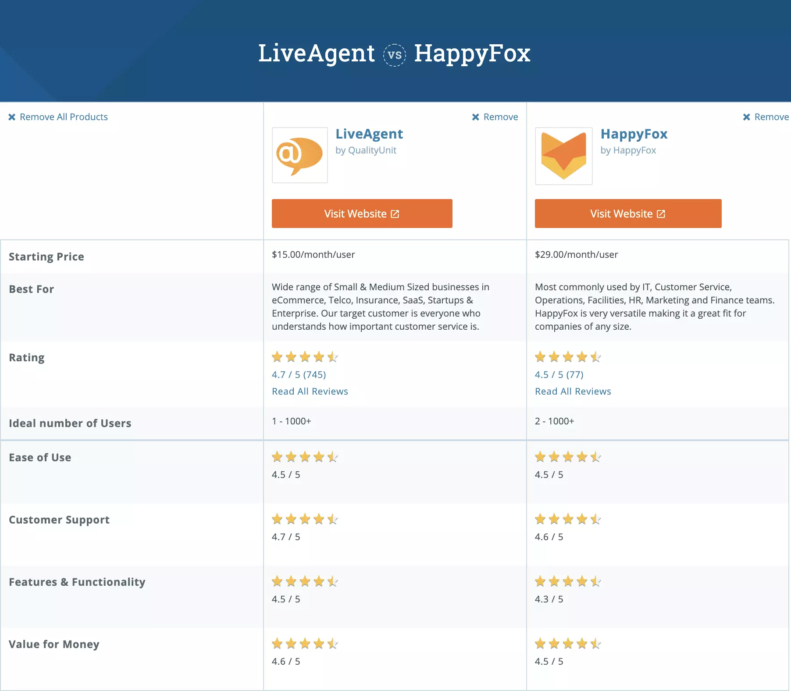Image resolution: width=791 pixels, height=691 pixels.
Task: Click LiveAgent's Ease of Use star rating
Action: (x=304, y=456)
